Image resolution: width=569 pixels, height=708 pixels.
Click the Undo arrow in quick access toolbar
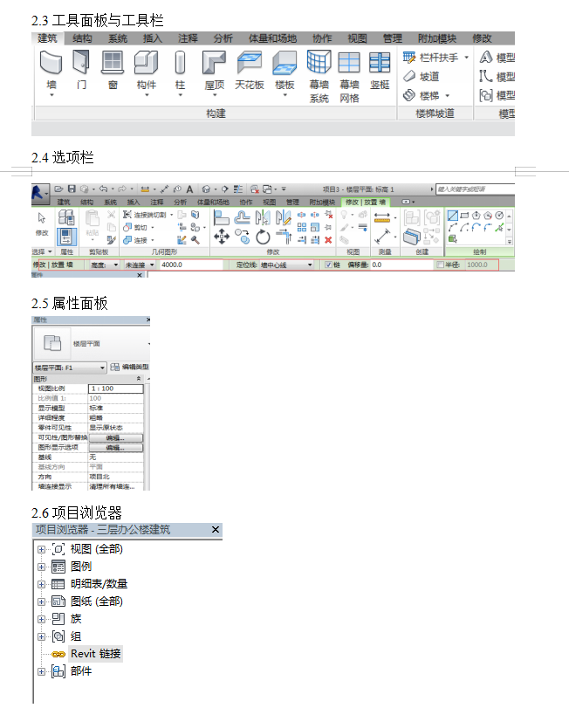(x=103, y=189)
